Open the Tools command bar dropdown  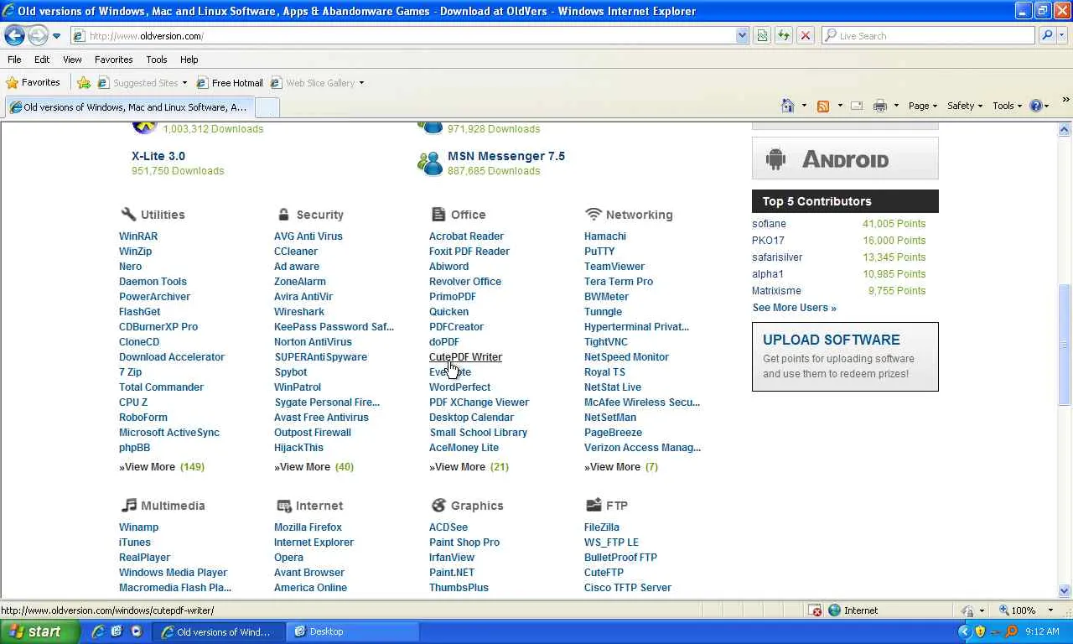coord(1008,106)
